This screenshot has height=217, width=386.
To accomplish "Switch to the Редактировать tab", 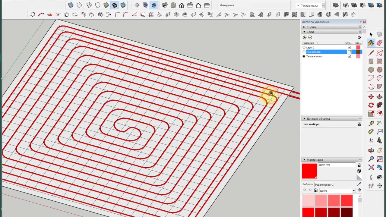I will click(x=324, y=185).
